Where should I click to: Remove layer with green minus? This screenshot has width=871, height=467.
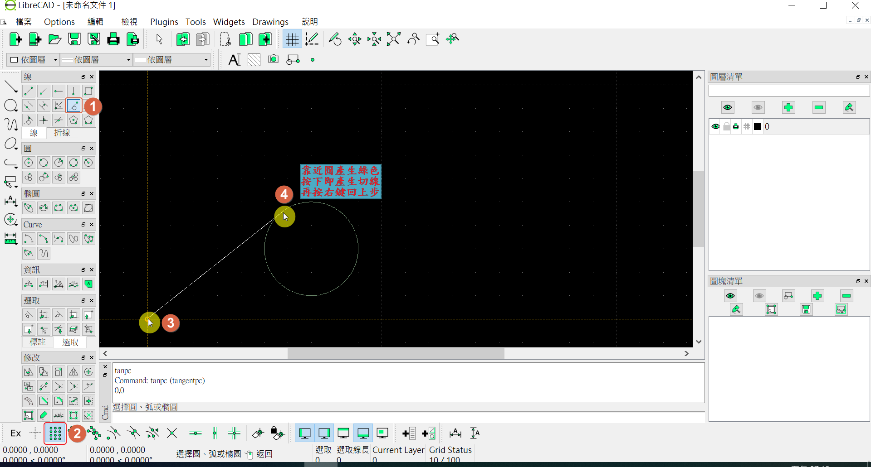(x=819, y=107)
